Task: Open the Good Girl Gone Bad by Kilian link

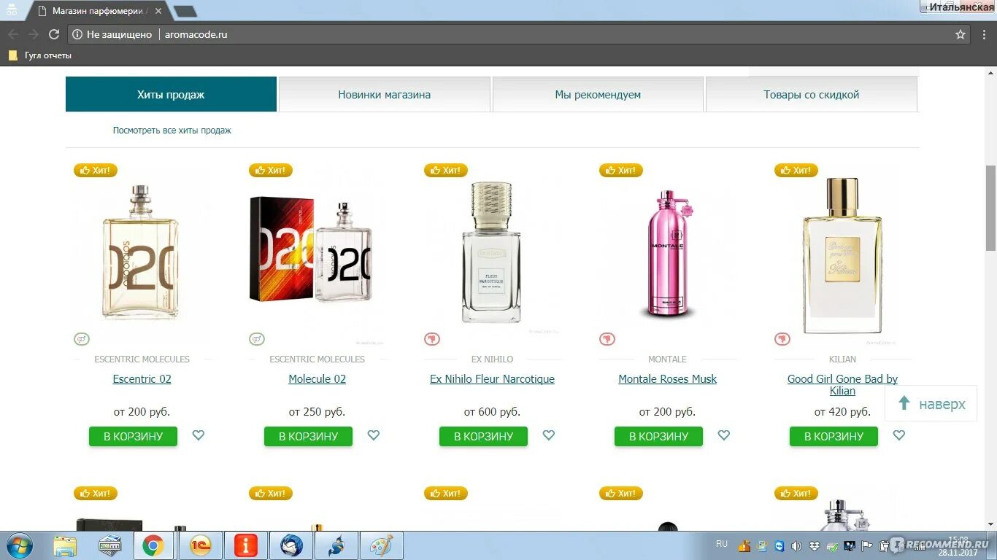Action: point(842,385)
